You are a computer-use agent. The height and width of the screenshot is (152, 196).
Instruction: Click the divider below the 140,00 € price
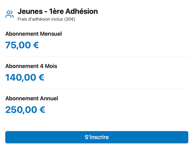point(97,89)
